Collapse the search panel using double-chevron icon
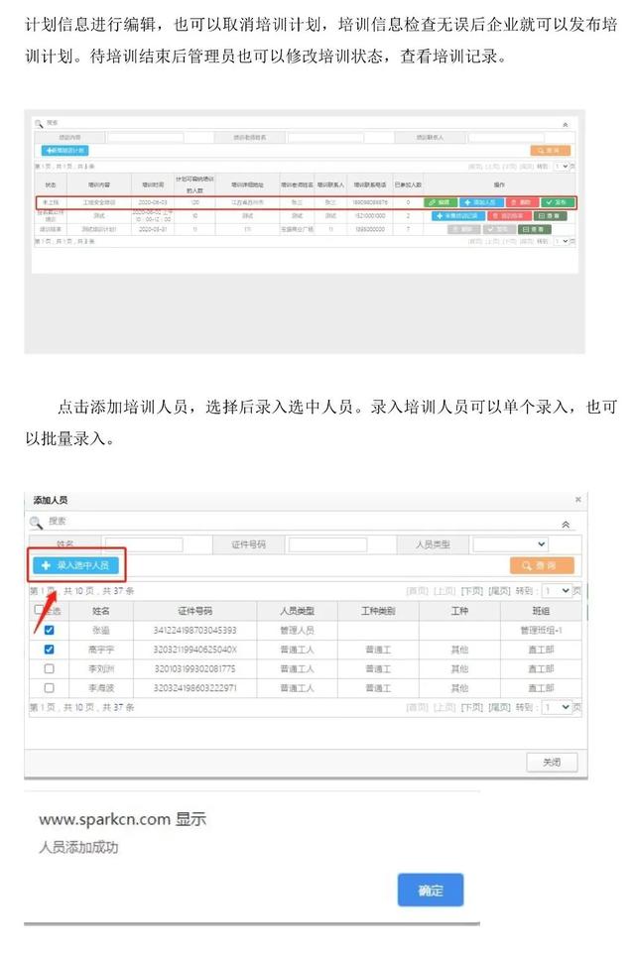Viewport: 635px width, 955px height. pyautogui.click(x=566, y=524)
